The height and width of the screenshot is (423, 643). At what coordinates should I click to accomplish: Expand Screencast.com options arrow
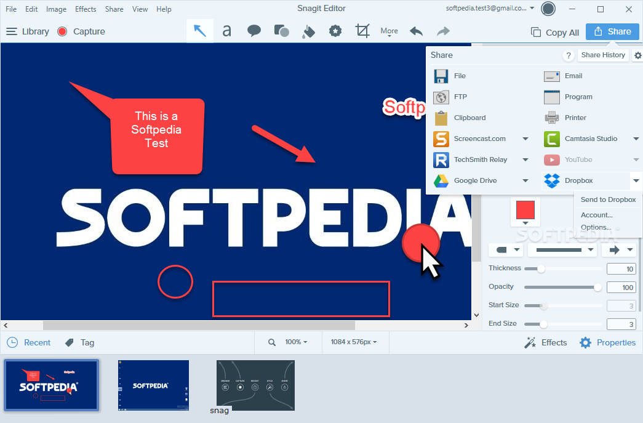click(525, 139)
